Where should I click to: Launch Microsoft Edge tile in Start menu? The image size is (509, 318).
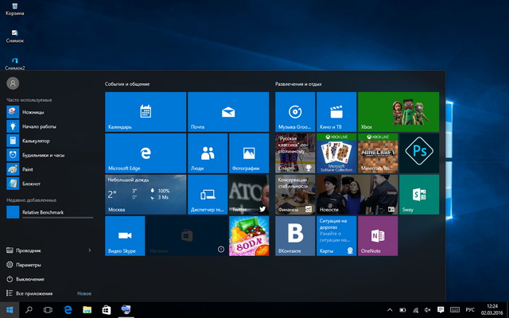point(146,153)
